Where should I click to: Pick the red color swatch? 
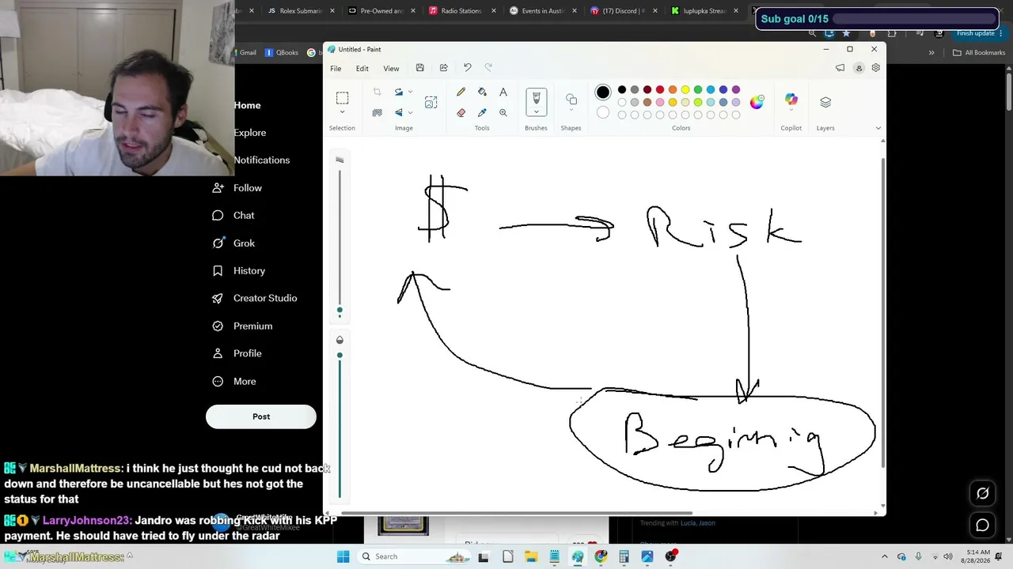[x=660, y=89]
